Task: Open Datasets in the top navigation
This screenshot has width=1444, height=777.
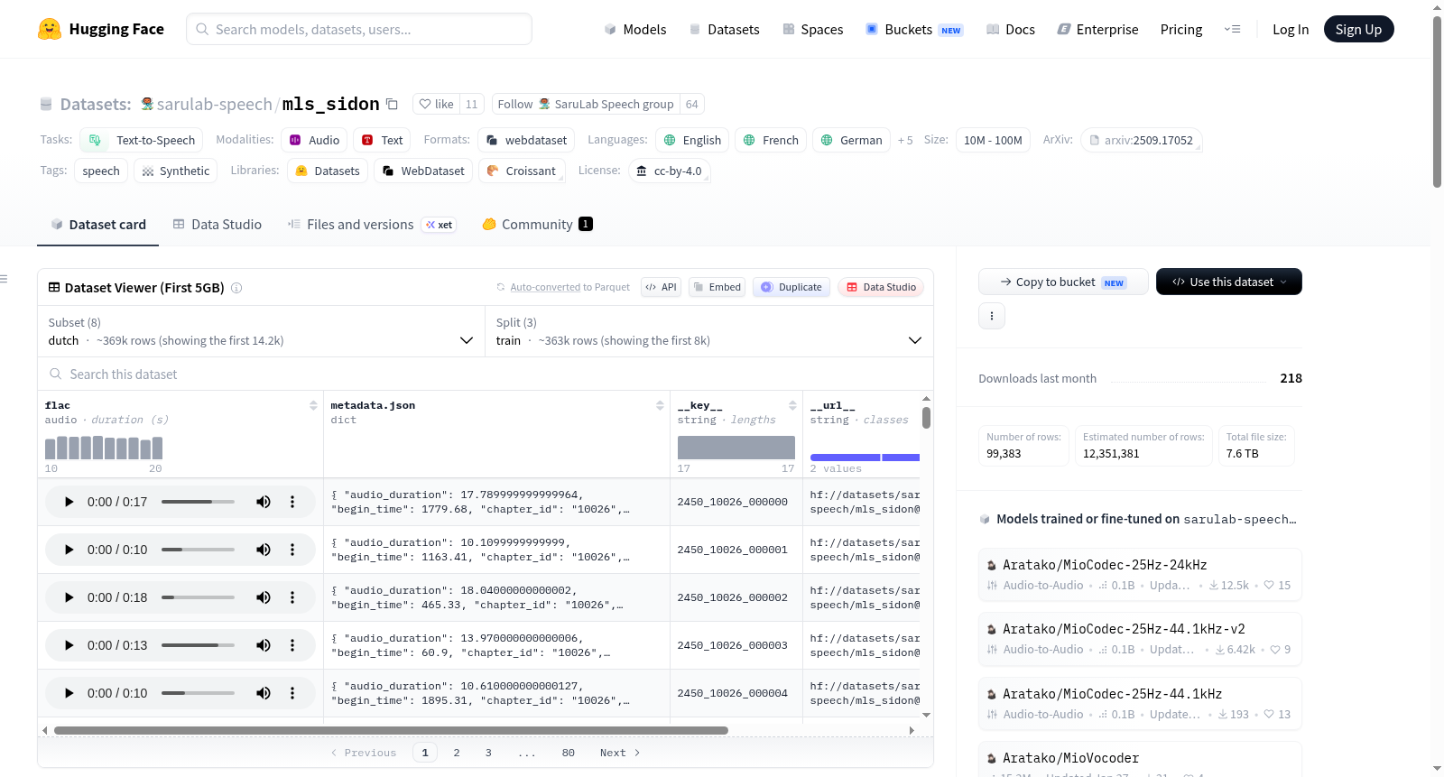Action: coord(724,29)
